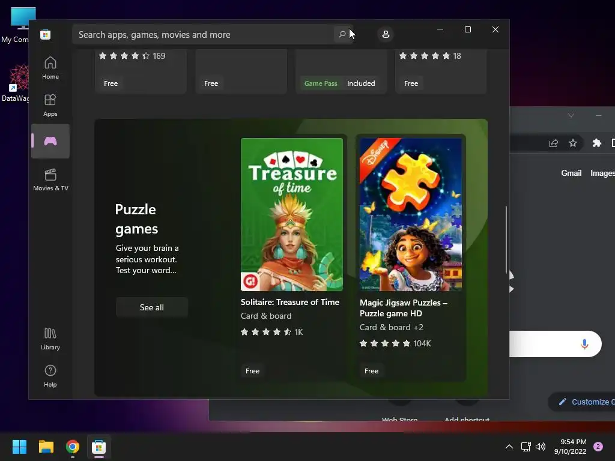This screenshot has height=461, width=615.
Task: Open Solitaire: Treasure of Time artwork
Action: pyautogui.click(x=292, y=214)
